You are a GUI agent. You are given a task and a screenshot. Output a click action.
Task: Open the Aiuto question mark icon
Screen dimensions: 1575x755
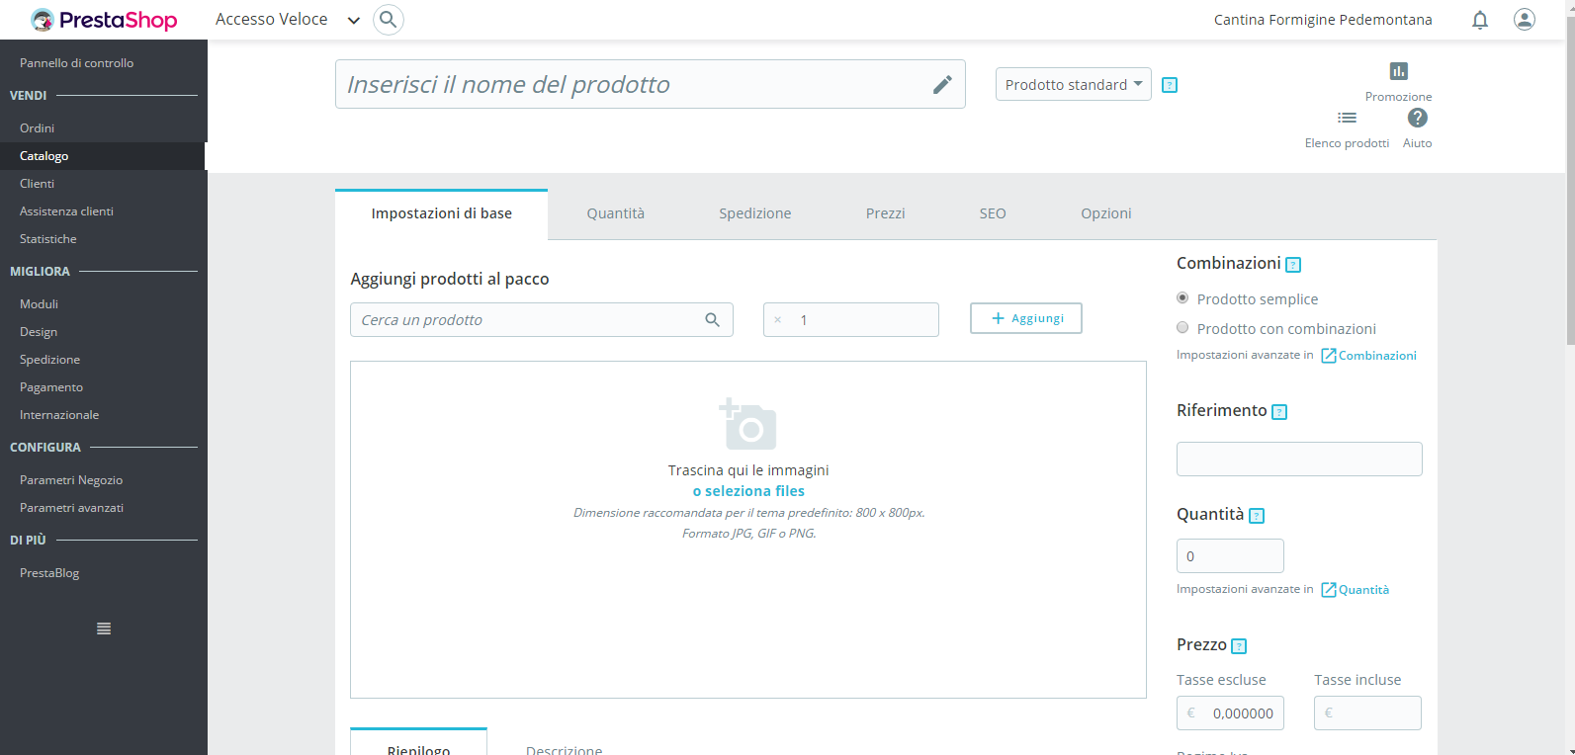click(1418, 118)
